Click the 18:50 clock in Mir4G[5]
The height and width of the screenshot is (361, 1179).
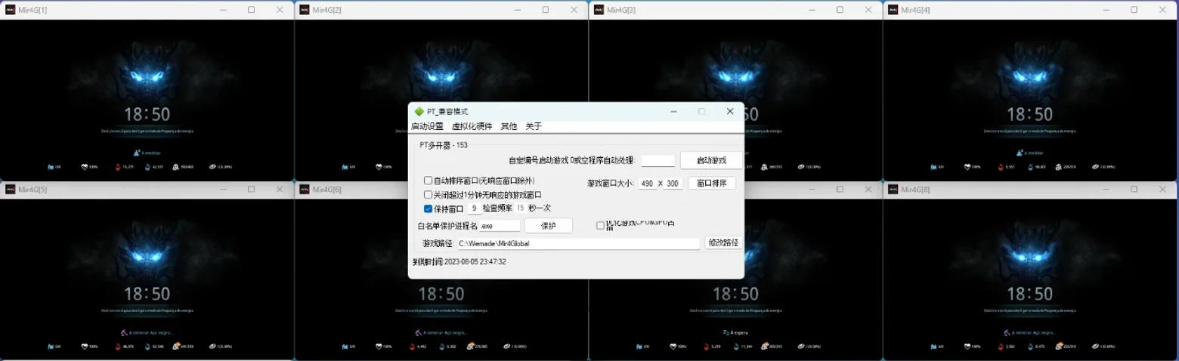point(146,293)
